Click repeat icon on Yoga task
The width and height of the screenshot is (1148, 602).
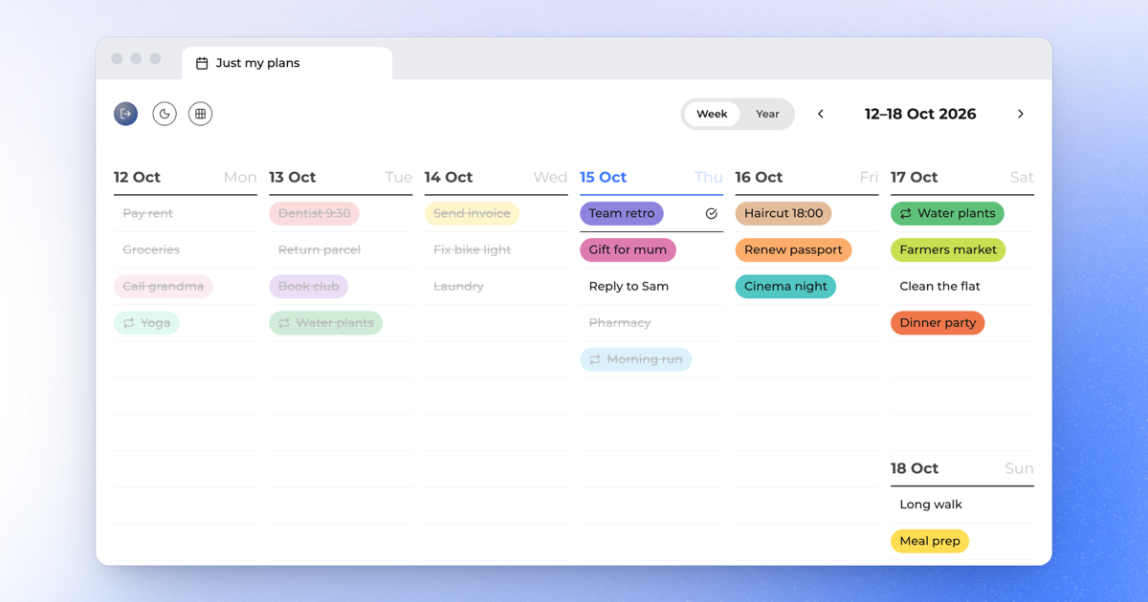pyautogui.click(x=129, y=323)
